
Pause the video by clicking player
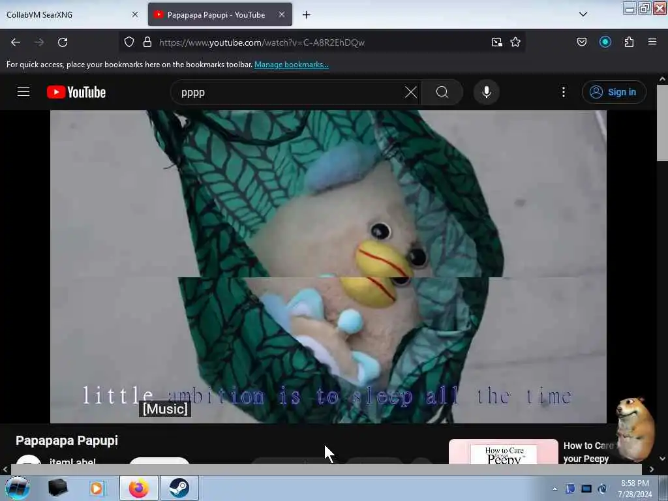[328, 267]
